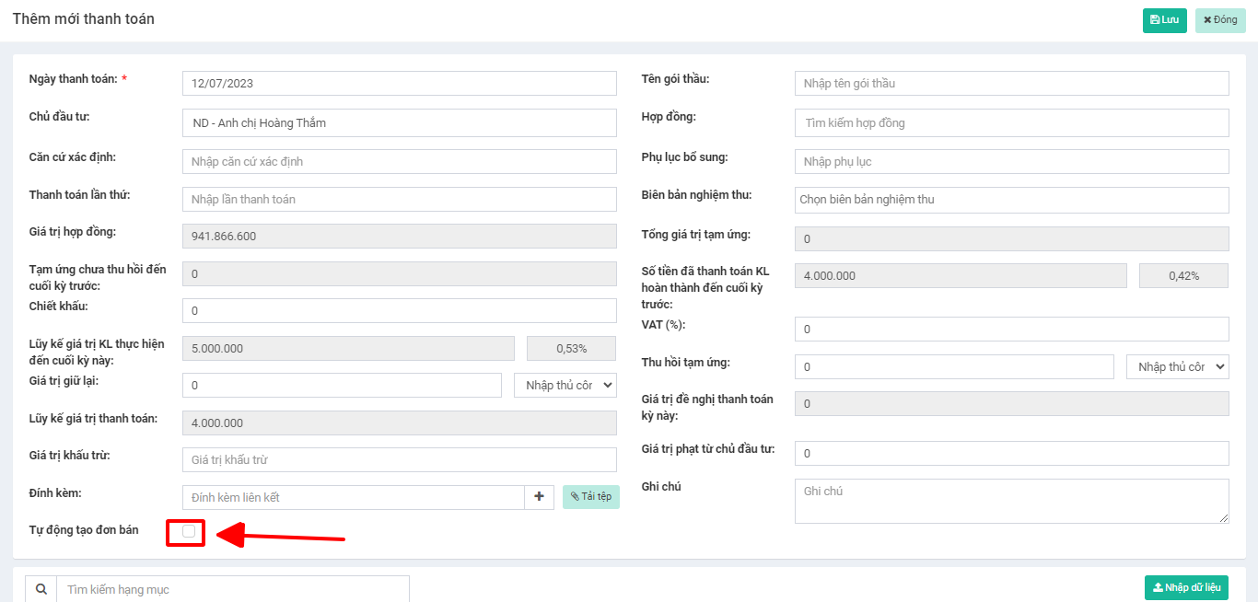Focus the Tìm kiếm hạng mục search box
Viewport: 1258px width, 602px height.
coord(232,589)
